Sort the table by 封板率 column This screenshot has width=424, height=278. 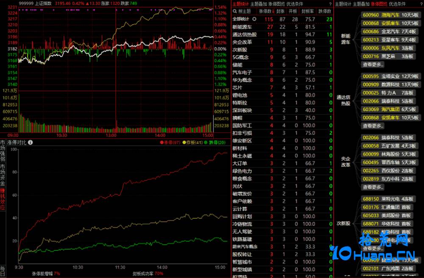[x=308, y=11]
